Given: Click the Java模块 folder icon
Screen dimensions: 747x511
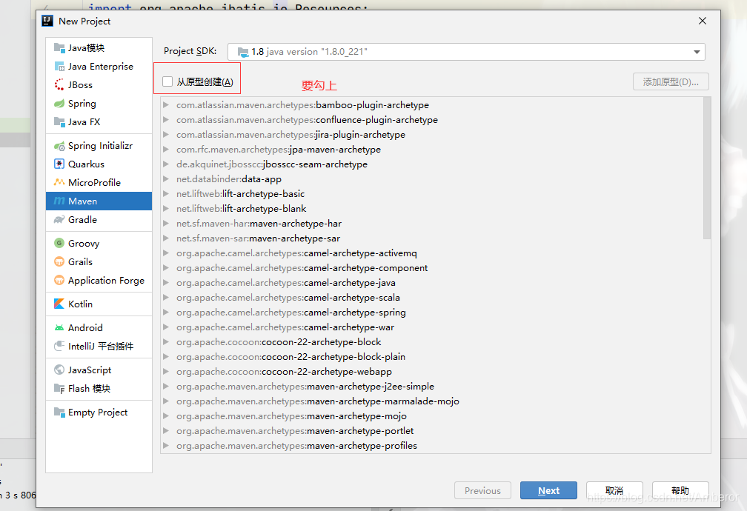Looking at the screenshot, I should [x=59, y=47].
